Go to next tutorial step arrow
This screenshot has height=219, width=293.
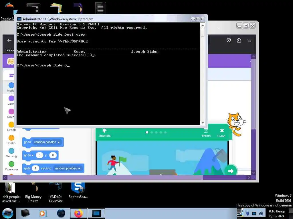pyautogui.click(x=231, y=171)
